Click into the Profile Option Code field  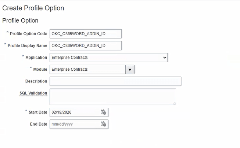[86, 34]
